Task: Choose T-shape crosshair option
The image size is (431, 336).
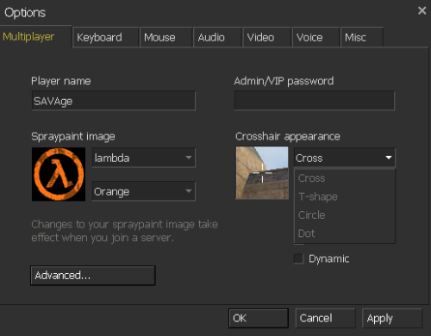Action: (345, 196)
